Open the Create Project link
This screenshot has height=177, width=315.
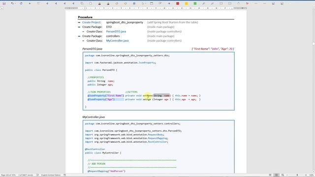coord(92,22)
